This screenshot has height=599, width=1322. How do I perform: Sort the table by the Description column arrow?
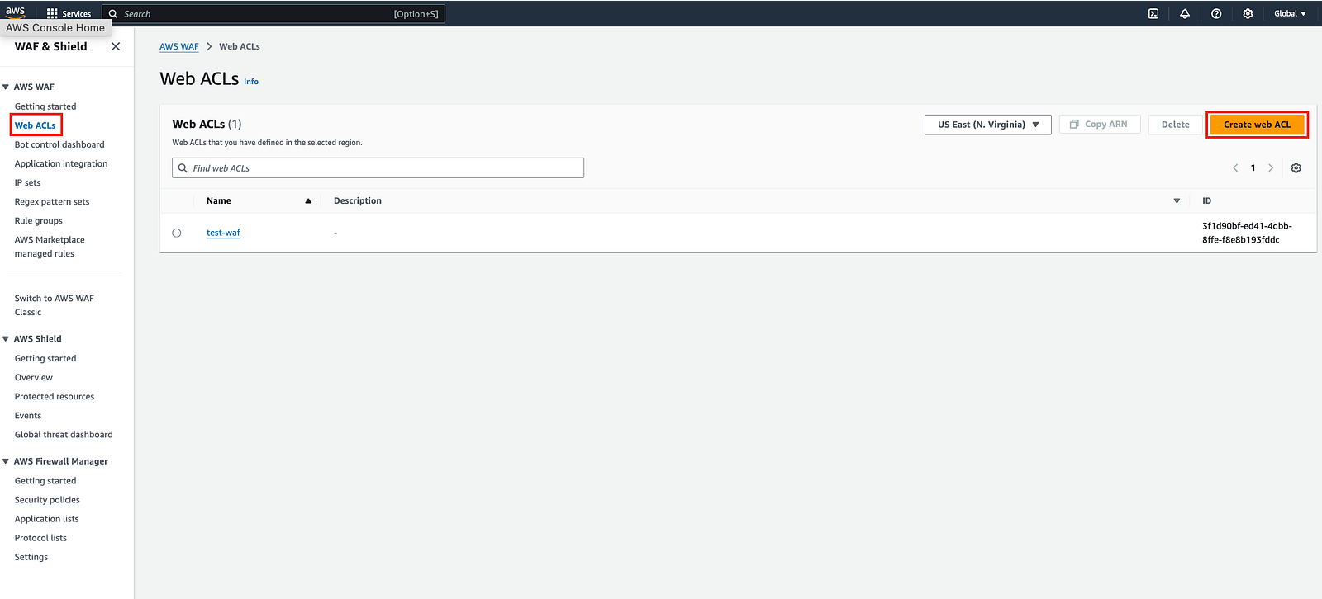tap(1177, 201)
